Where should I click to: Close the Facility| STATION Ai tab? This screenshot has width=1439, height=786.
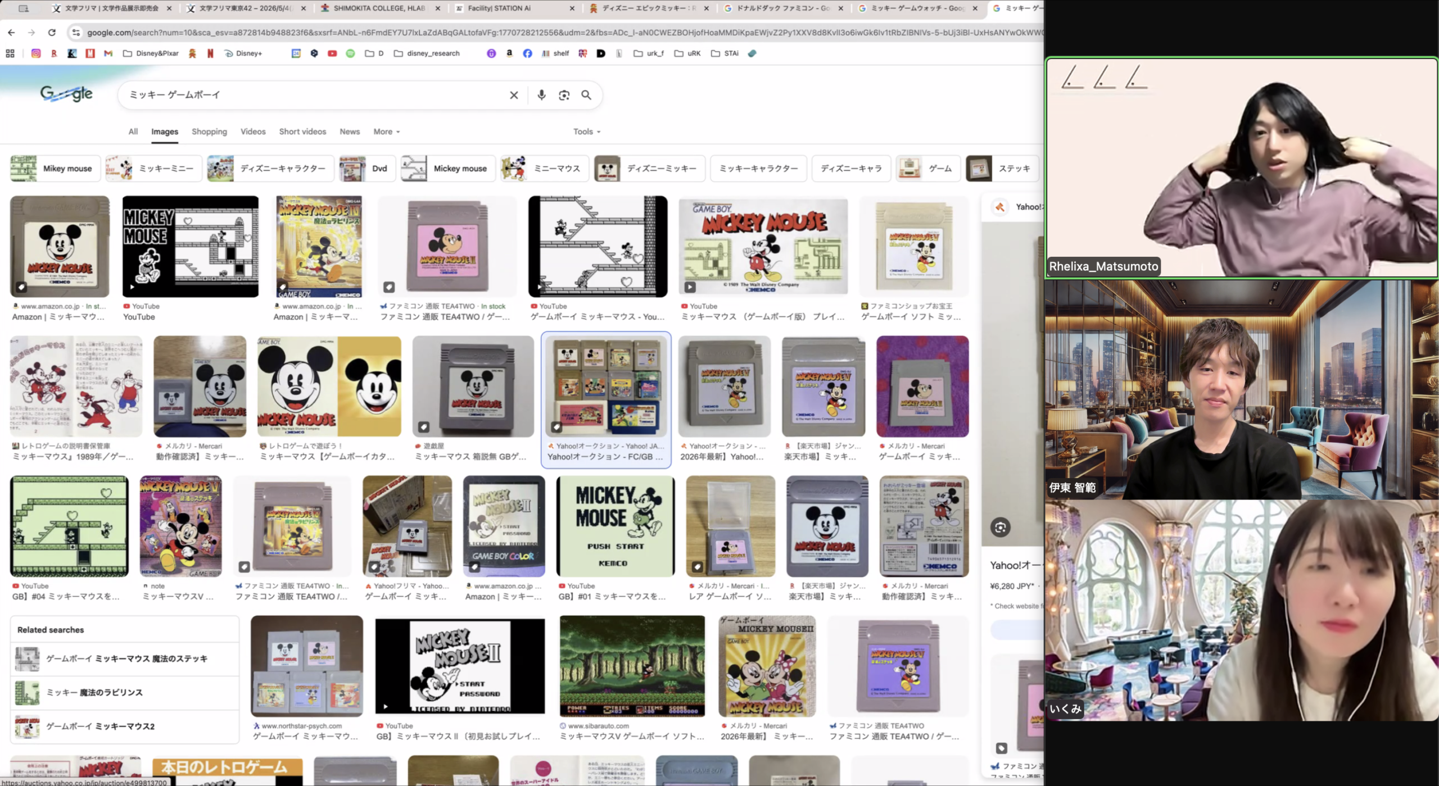pos(572,8)
